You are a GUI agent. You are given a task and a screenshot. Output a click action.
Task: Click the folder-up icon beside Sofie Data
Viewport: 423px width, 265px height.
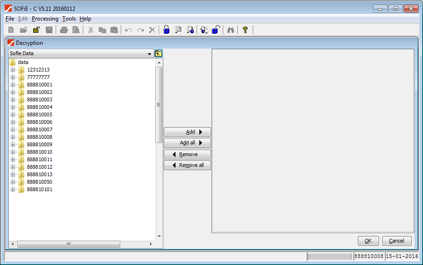[158, 53]
